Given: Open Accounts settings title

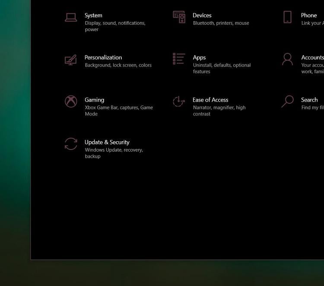Looking at the screenshot, I should tap(312, 57).
